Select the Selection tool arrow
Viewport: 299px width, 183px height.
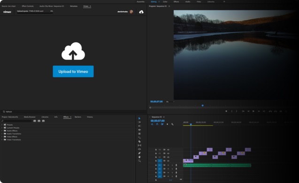click(139, 118)
